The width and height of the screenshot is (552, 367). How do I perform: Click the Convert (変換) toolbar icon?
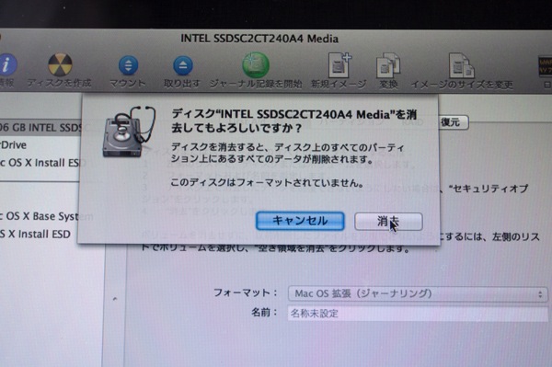(388, 65)
